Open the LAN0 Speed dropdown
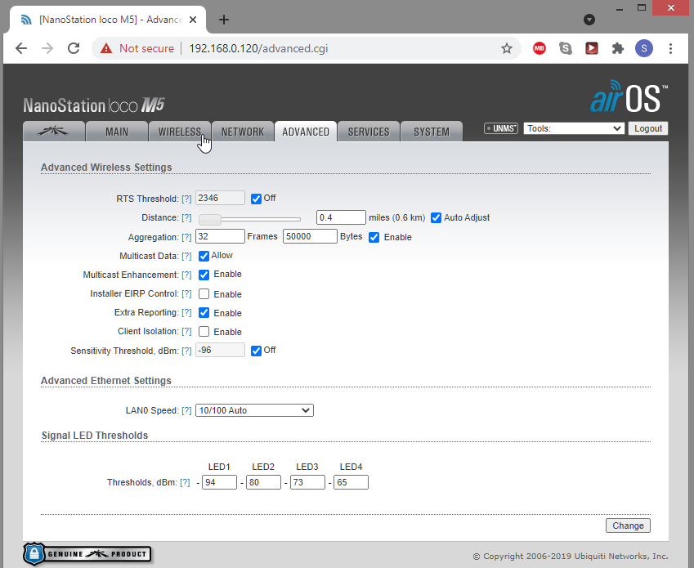Viewport: 694px width, 568px height. (254, 410)
